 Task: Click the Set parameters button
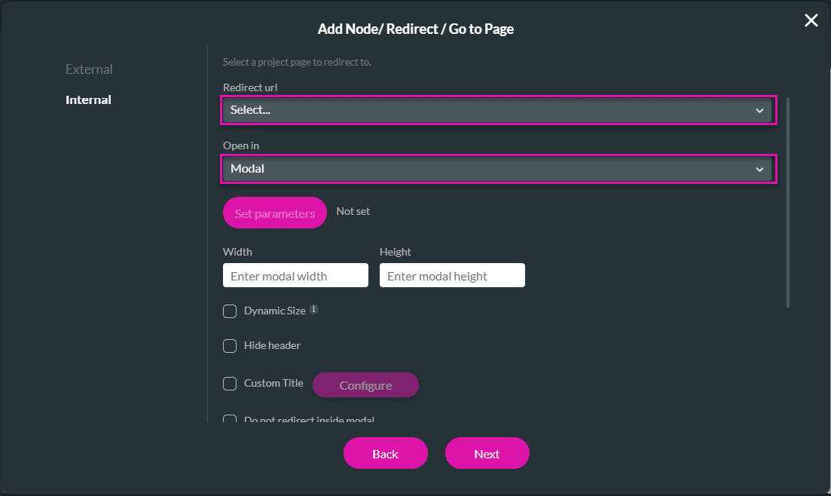coord(274,213)
